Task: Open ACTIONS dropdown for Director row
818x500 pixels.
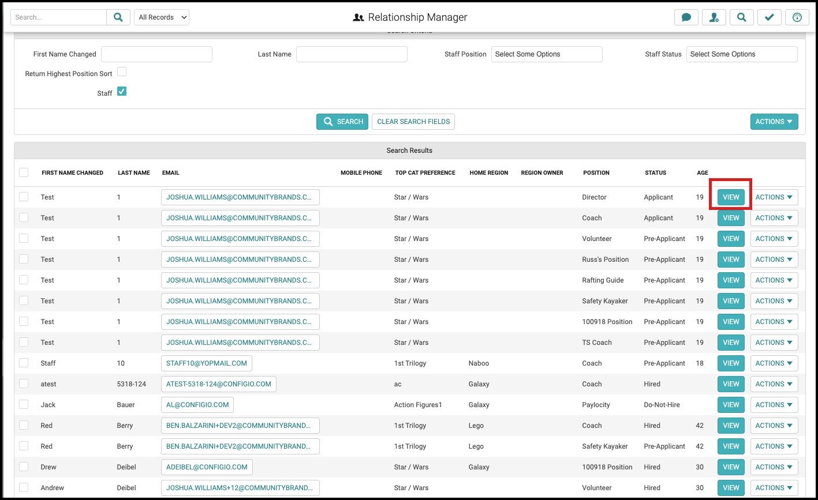Action: tap(774, 197)
